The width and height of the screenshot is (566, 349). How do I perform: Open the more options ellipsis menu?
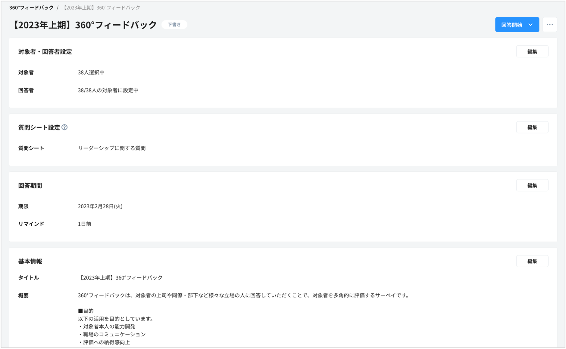pos(549,25)
